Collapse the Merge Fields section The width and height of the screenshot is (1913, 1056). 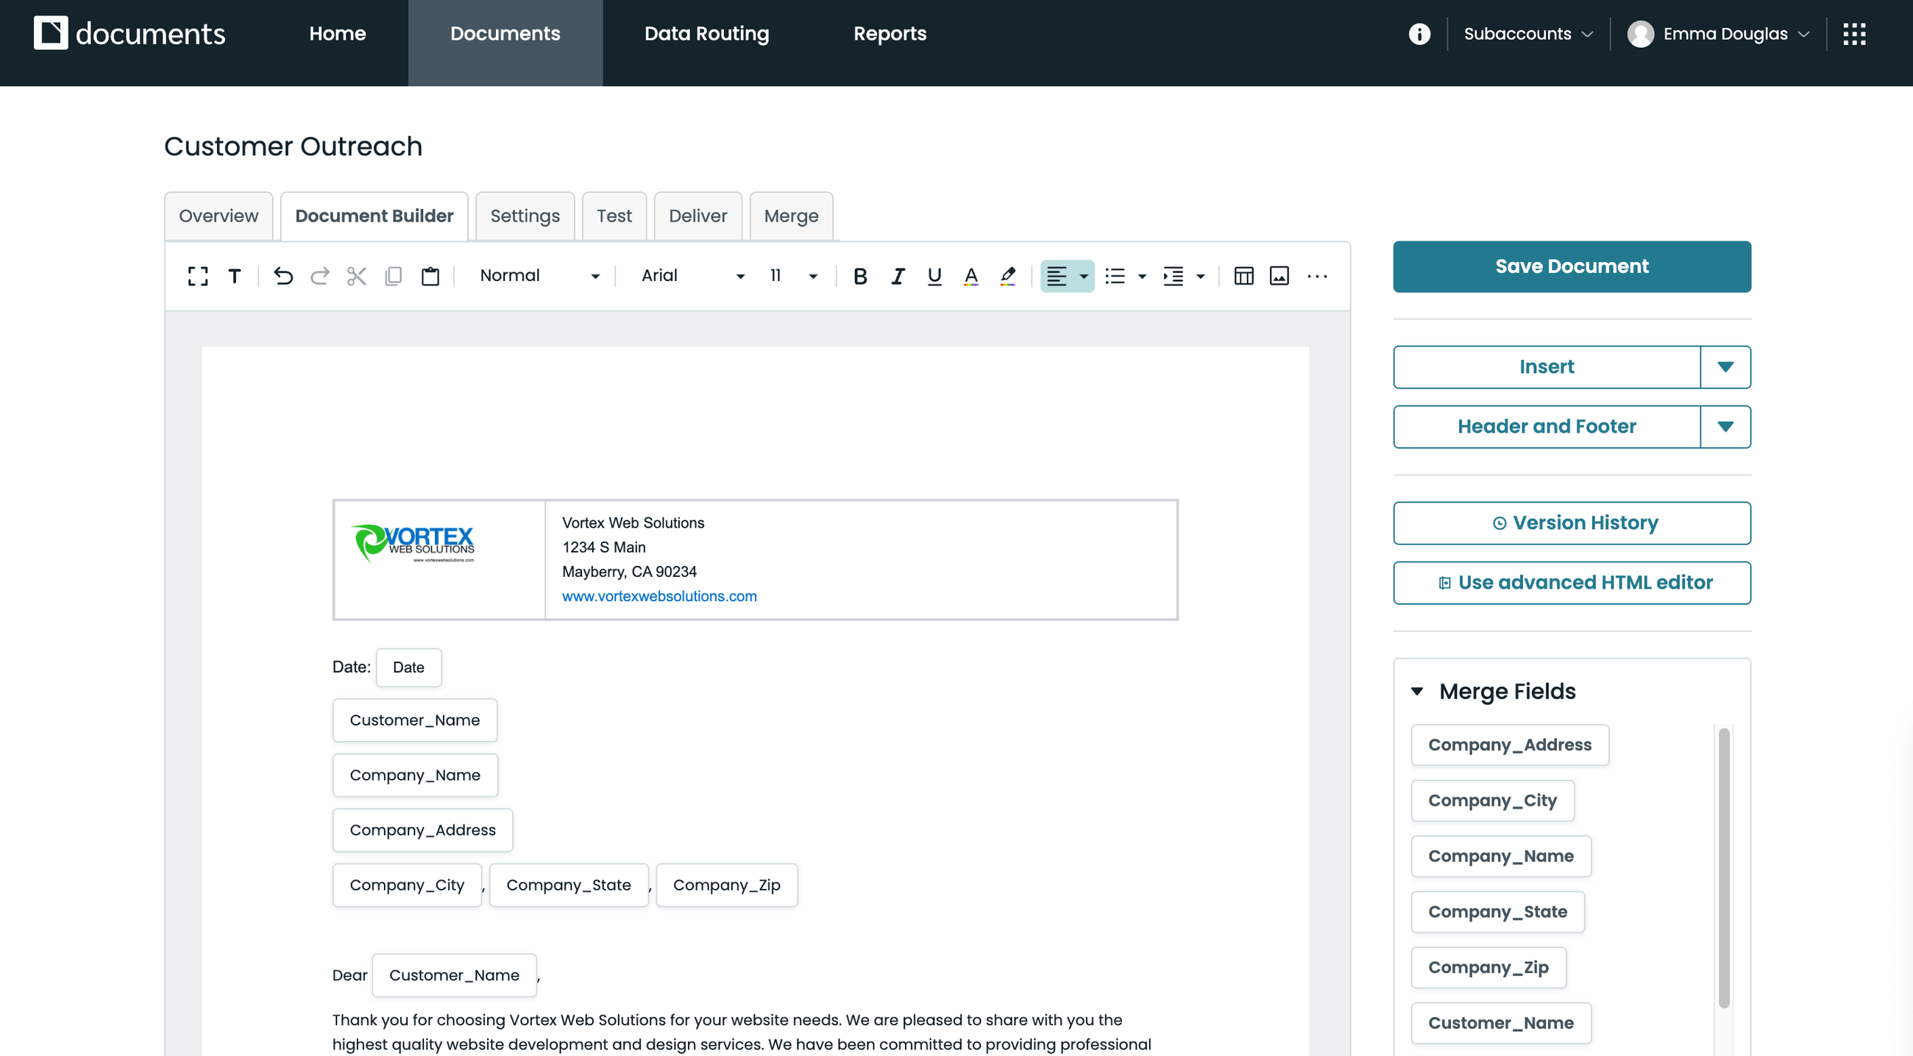click(x=1419, y=691)
